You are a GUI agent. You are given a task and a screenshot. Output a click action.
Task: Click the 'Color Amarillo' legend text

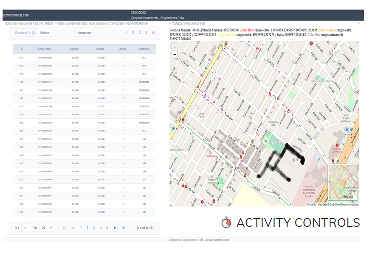click(x=226, y=35)
